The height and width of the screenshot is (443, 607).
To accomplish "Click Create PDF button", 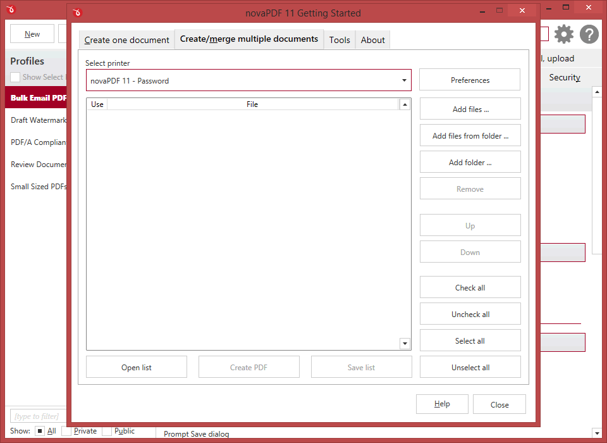I will pos(249,367).
